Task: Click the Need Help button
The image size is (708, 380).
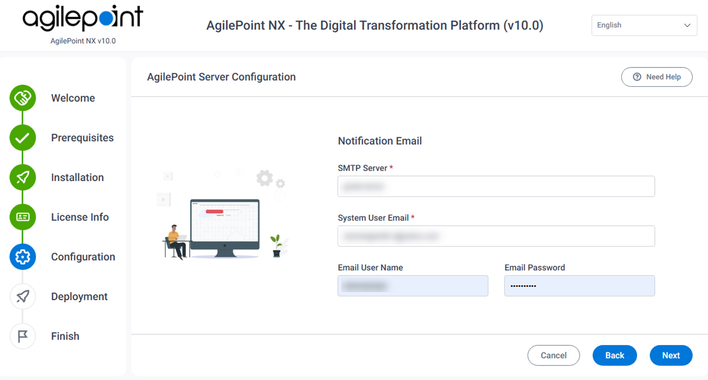Action: [657, 77]
